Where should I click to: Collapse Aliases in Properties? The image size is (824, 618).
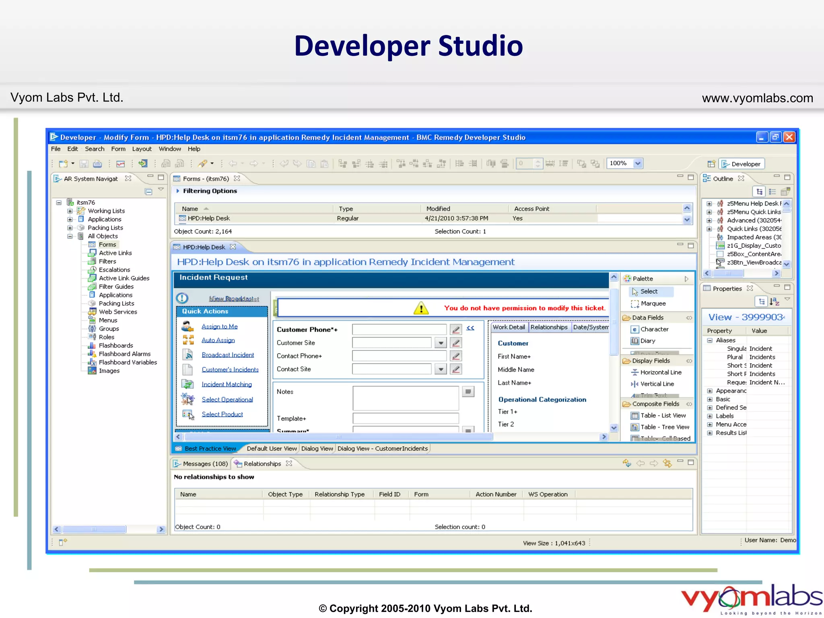pos(710,340)
